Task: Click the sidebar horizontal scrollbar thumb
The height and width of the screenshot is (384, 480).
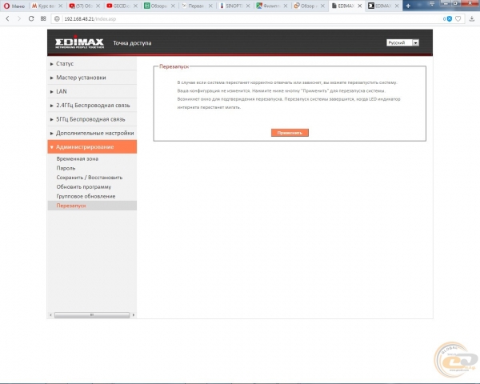Action: click(x=92, y=314)
